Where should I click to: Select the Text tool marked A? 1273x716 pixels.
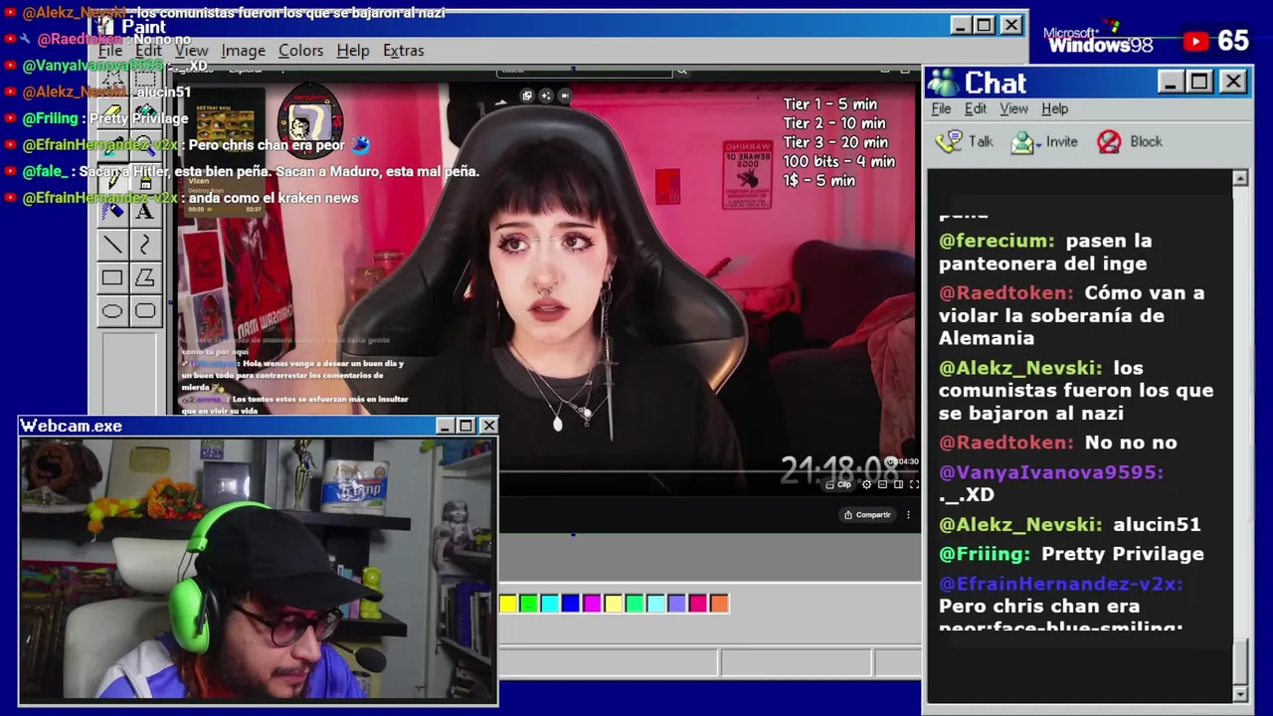145,211
